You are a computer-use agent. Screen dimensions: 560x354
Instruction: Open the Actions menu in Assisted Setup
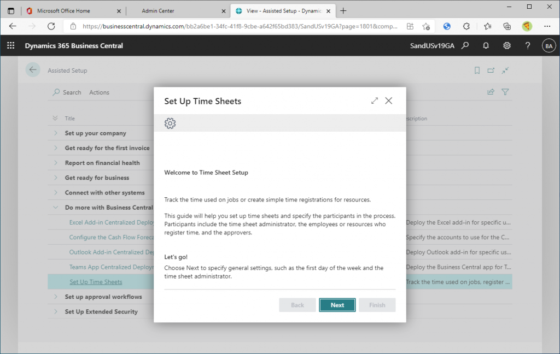tap(100, 92)
